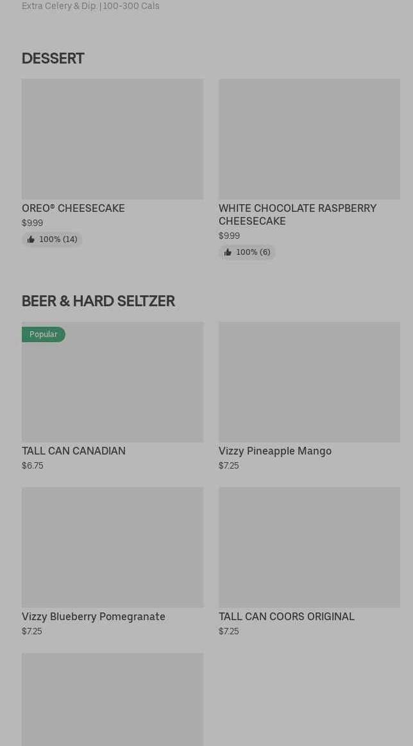This screenshot has width=413, height=746.
Task: Open the TALL CAN CANADIAN item name
Action: (x=74, y=451)
